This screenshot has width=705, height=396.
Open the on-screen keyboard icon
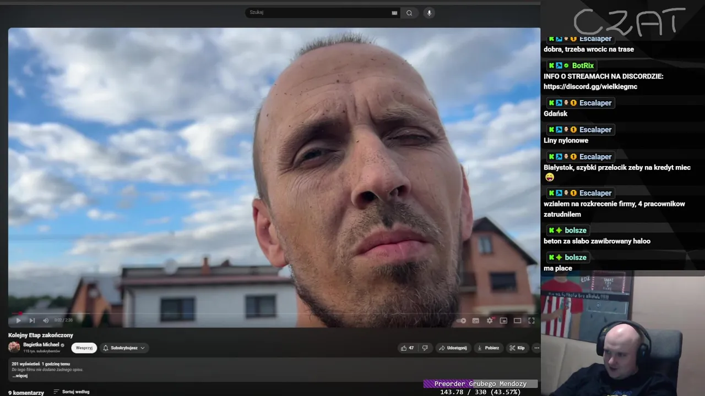click(x=394, y=13)
